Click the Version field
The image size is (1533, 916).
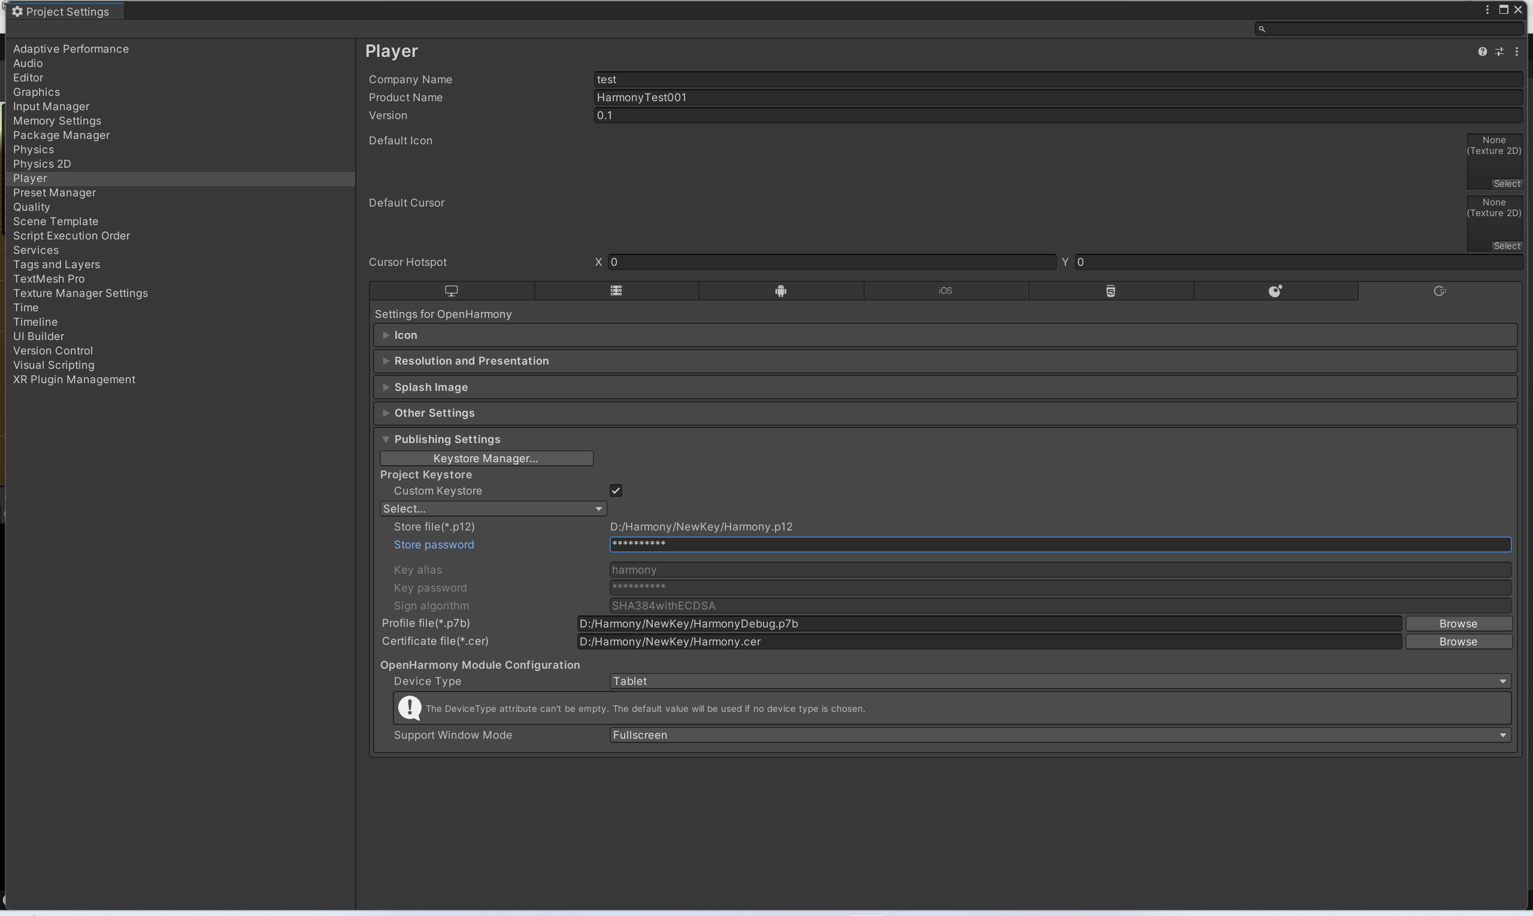1058,116
